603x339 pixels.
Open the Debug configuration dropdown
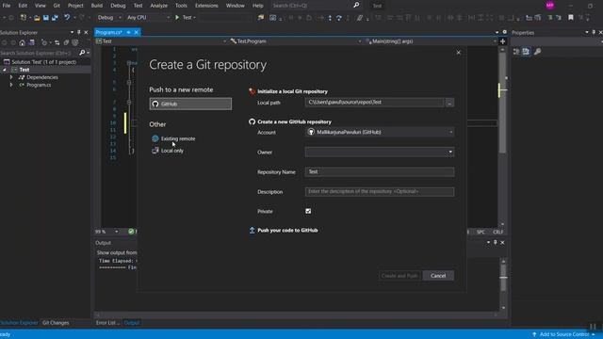pos(109,17)
